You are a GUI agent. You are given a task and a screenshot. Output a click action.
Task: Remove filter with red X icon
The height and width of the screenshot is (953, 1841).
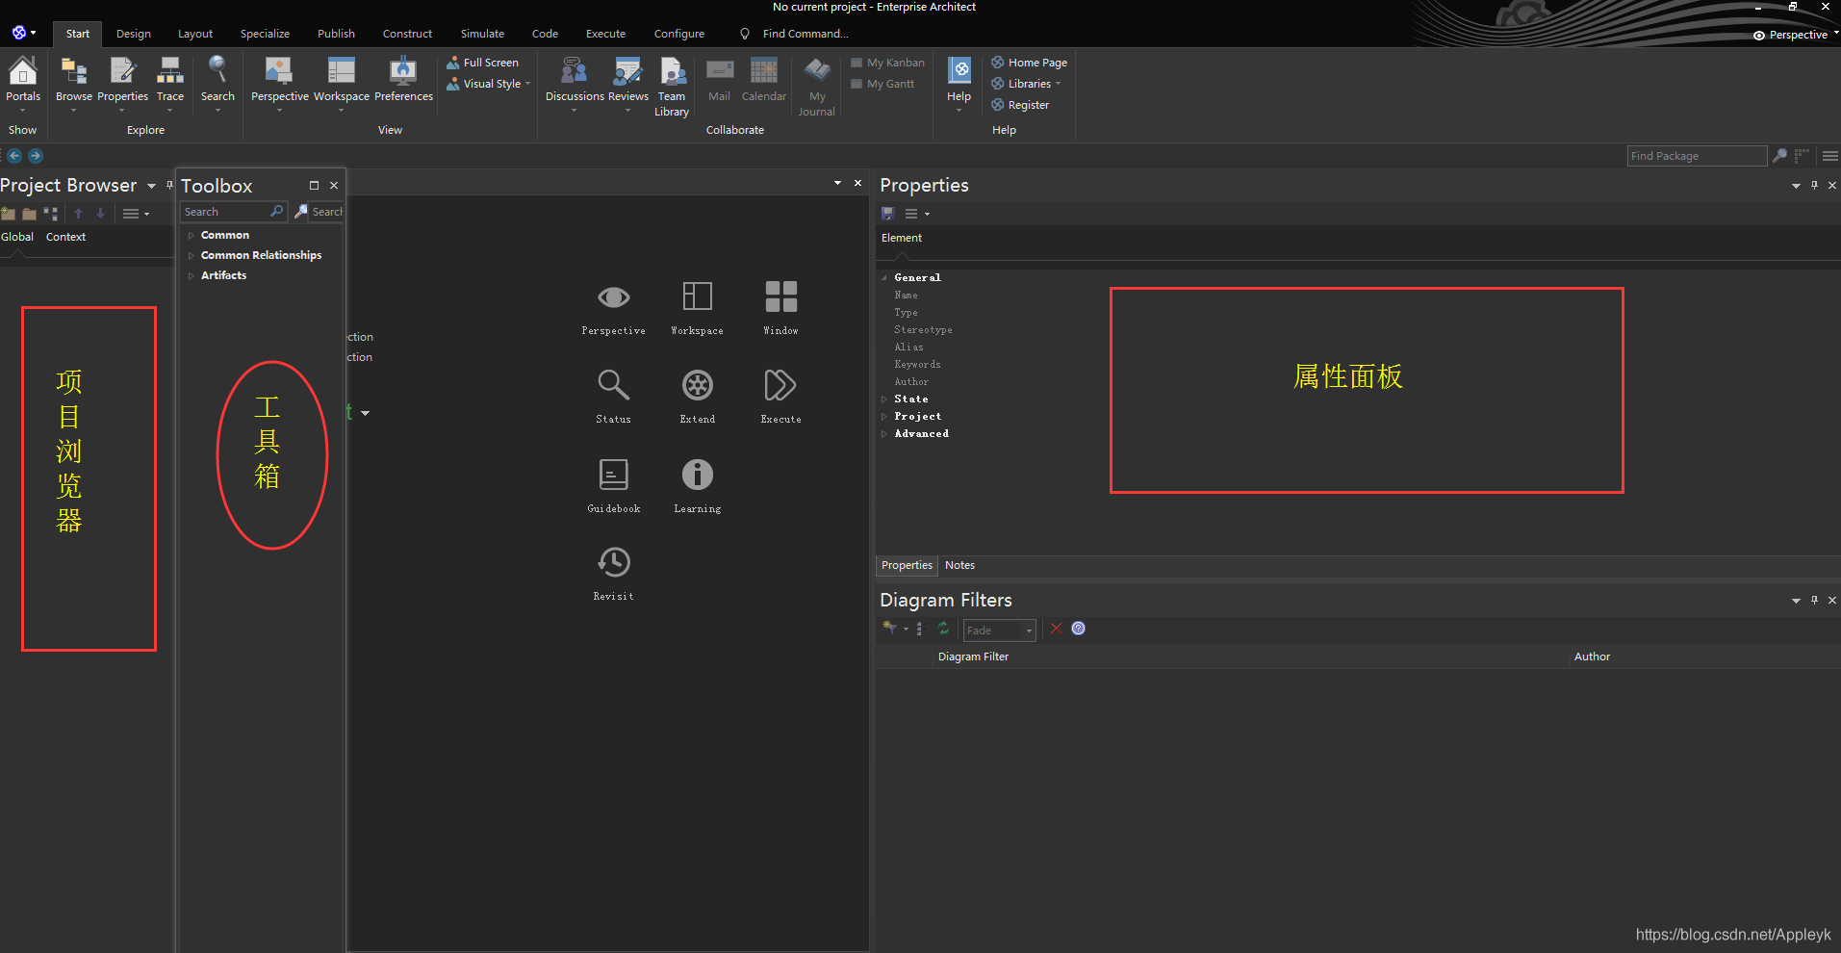[1056, 629]
